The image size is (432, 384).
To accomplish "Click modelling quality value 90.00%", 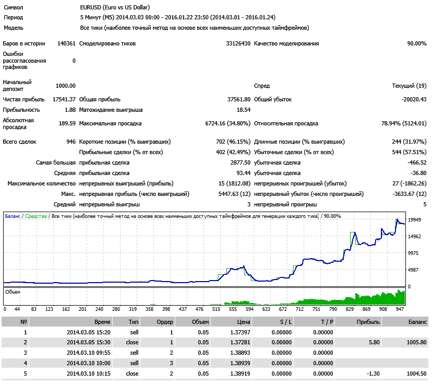I will click(416, 43).
